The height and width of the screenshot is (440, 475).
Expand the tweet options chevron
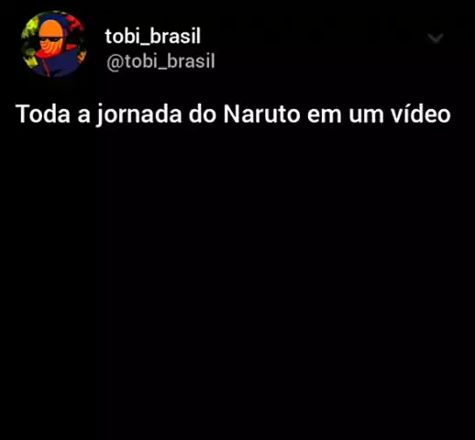(436, 38)
